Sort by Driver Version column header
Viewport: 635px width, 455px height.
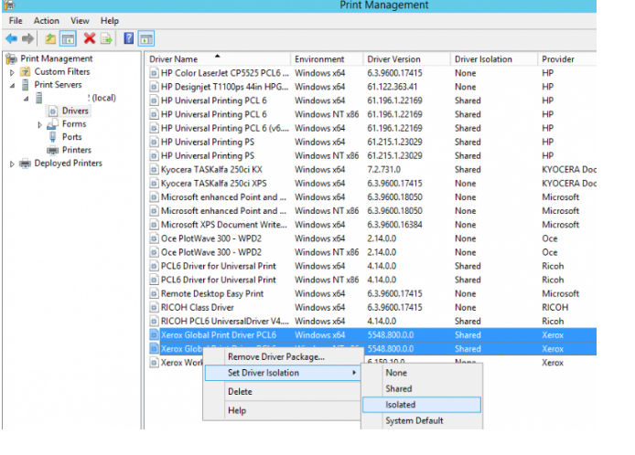[407, 59]
